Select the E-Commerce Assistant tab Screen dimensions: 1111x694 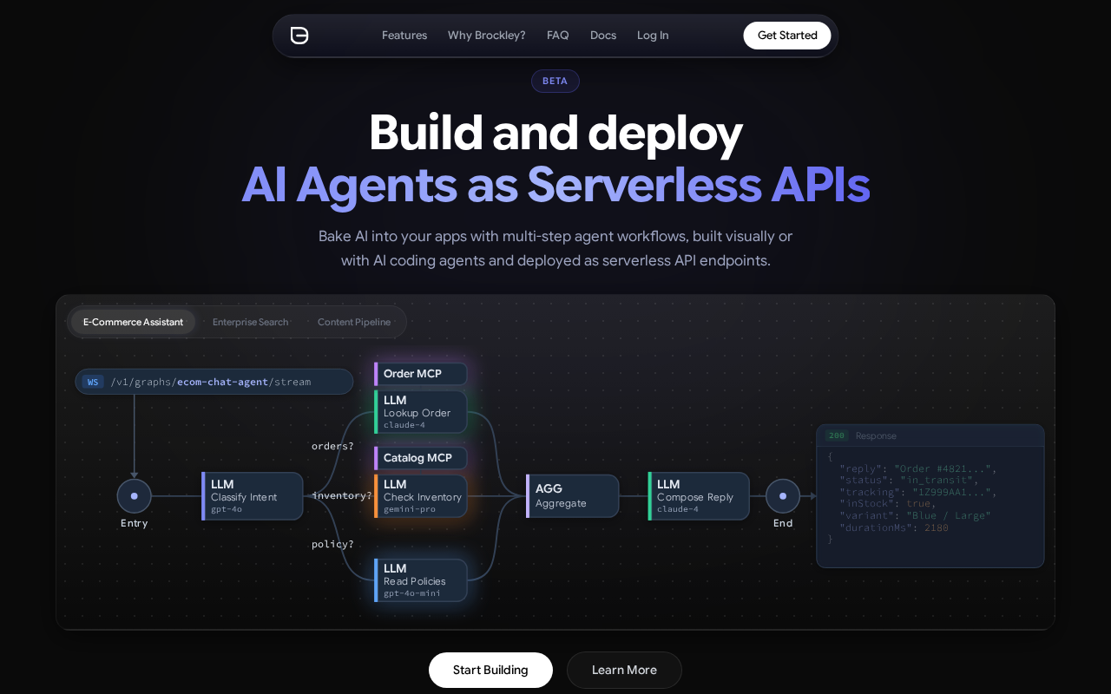click(133, 322)
